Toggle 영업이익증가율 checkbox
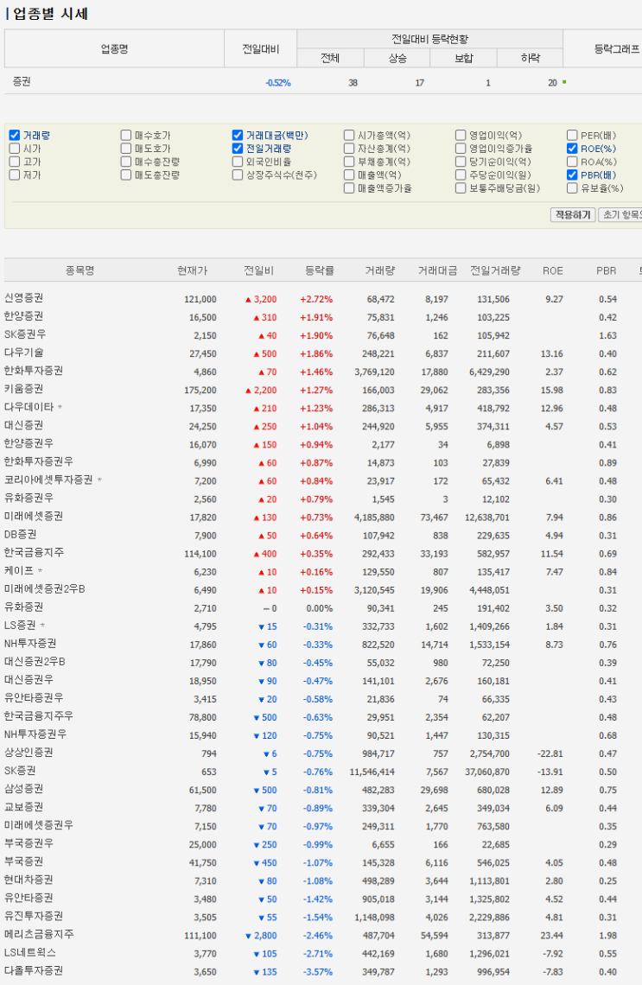Viewport: 642px width, 985px height. click(x=461, y=149)
